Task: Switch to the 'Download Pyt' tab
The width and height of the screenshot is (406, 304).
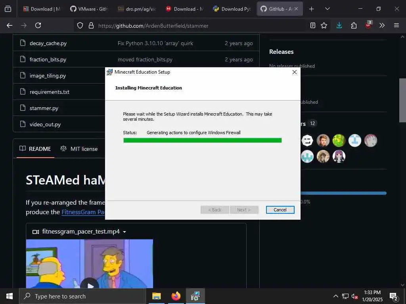Action: pos(232,9)
